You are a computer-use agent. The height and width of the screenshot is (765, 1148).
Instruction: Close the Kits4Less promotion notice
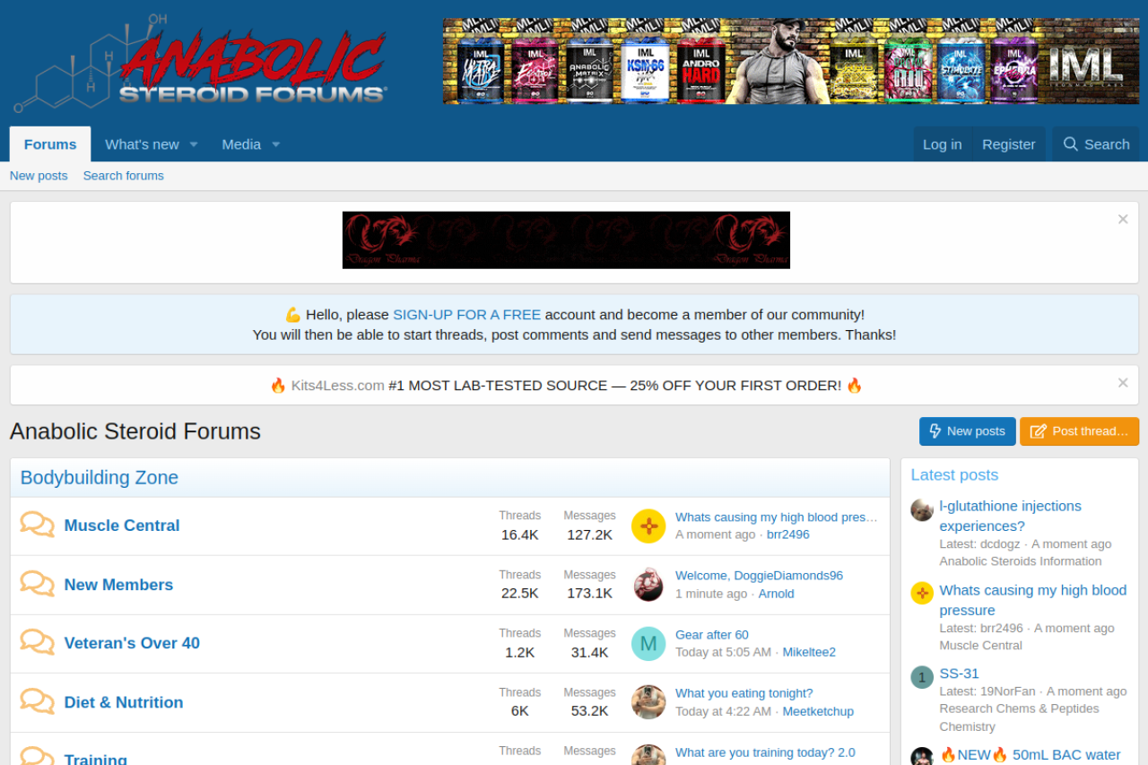[x=1122, y=383]
